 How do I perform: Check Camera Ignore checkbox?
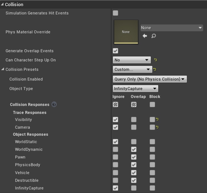point(115,127)
